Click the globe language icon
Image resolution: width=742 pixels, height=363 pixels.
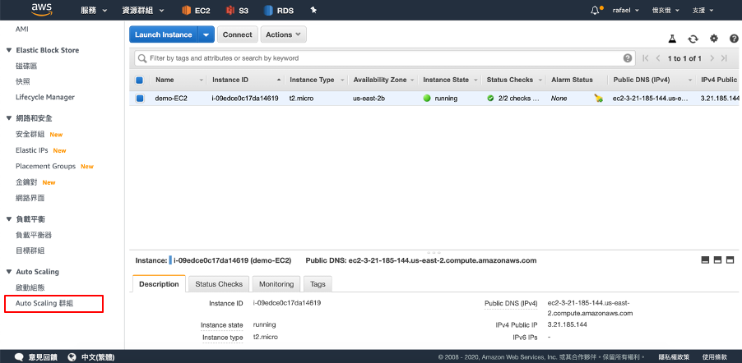(x=72, y=357)
